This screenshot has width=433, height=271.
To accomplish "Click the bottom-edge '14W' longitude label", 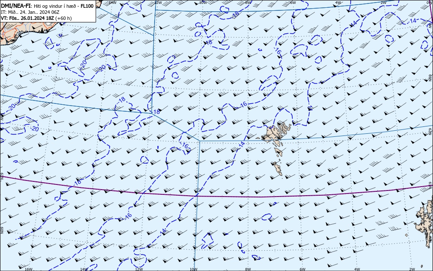I will point(84,269).
